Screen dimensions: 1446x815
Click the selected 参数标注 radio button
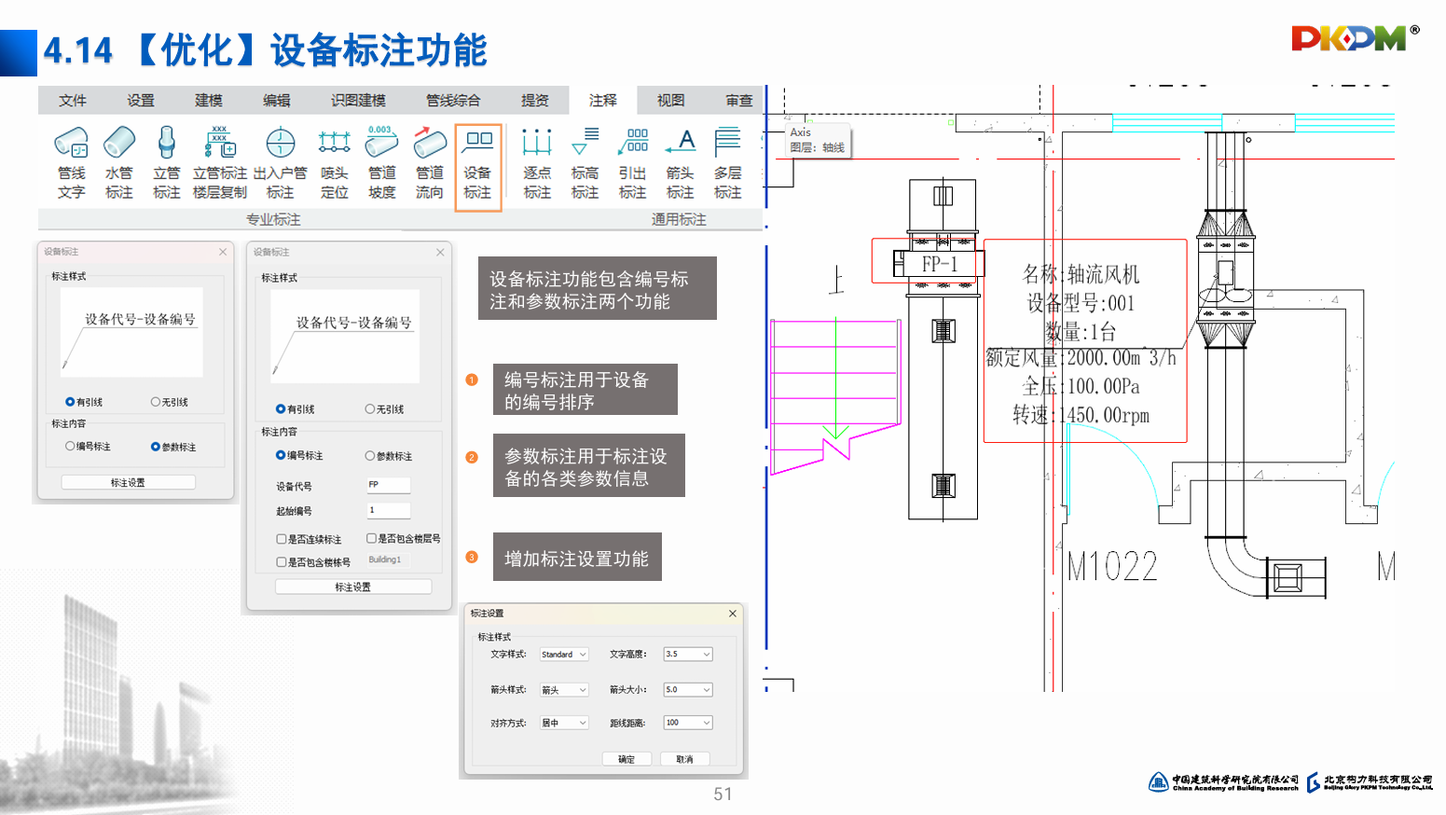[156, 447]
